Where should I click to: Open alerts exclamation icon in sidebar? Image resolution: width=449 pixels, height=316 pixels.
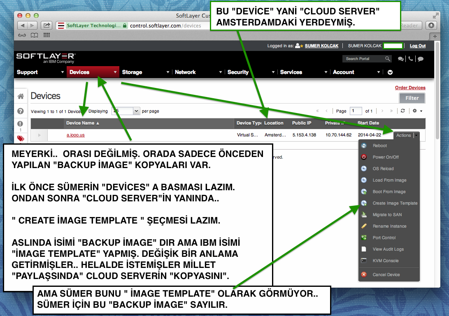(x=20, y=124)
